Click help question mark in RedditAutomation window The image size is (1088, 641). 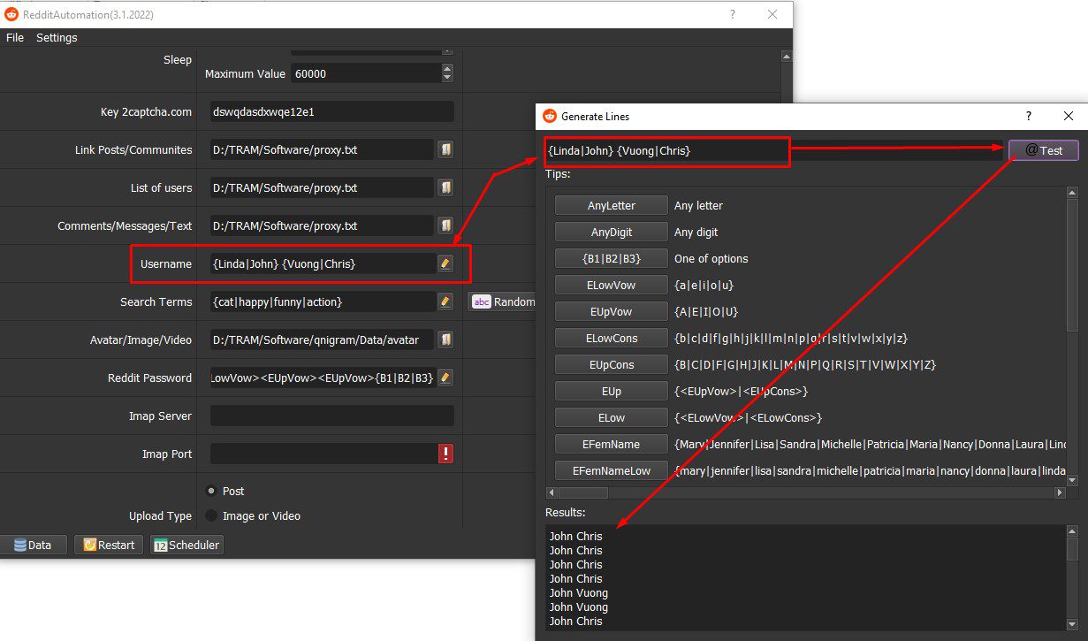(x=732, y=14)
